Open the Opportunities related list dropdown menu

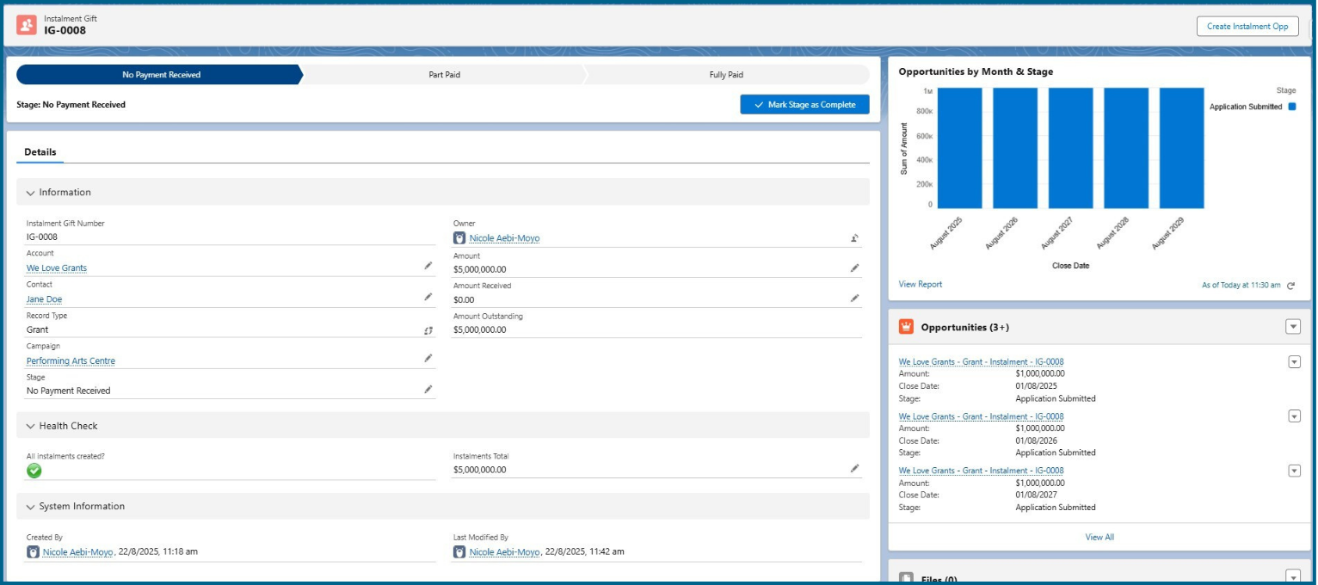click(1292, 327)
